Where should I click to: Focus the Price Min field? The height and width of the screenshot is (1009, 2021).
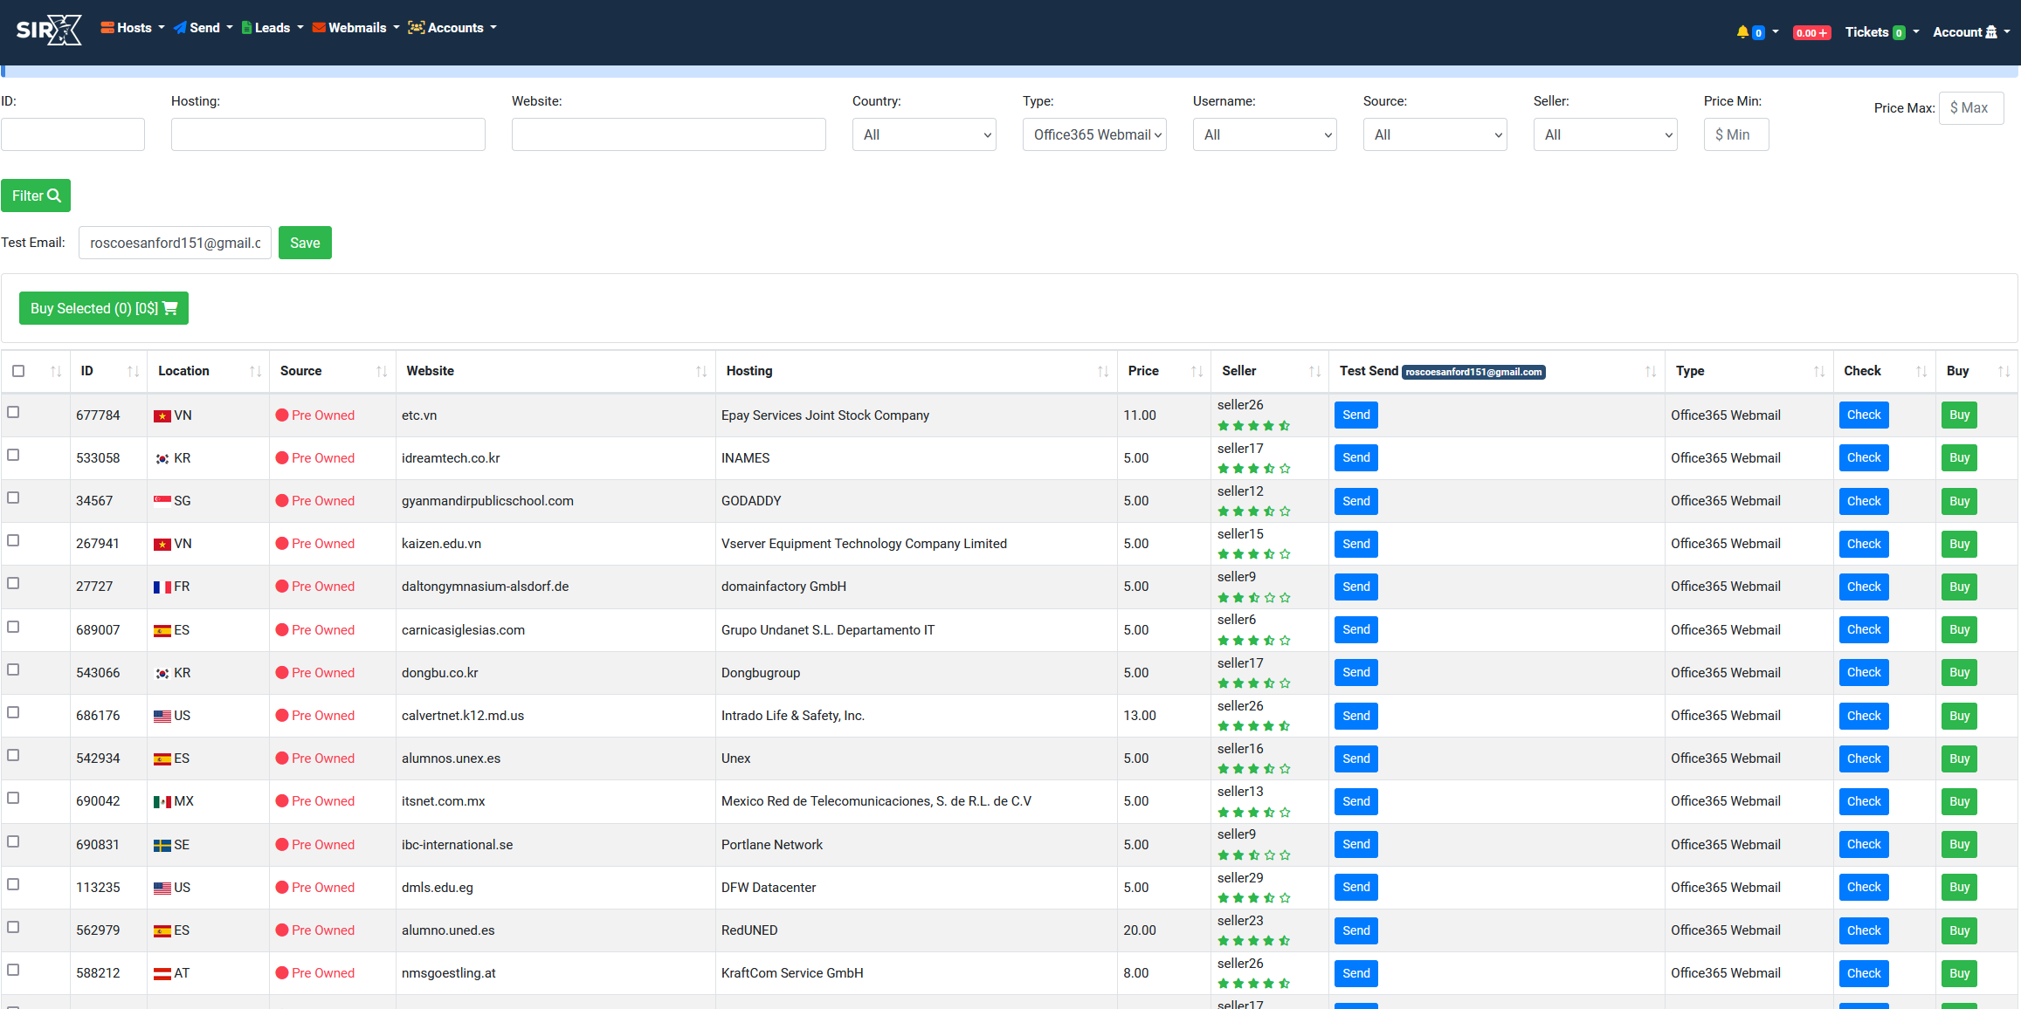click(1736, 134)
